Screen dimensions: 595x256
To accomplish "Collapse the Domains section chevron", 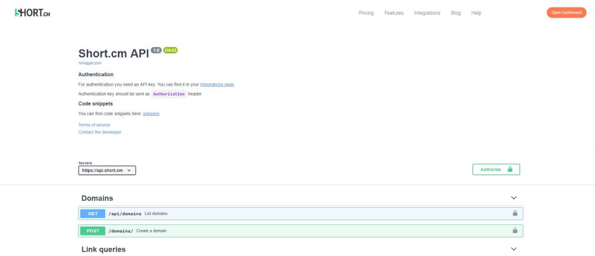I will coord(513,198).
